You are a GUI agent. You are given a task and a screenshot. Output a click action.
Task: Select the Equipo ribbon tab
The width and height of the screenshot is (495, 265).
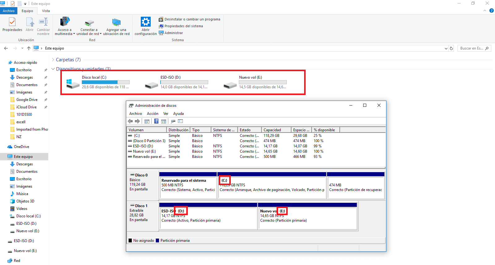click(27, 11)
